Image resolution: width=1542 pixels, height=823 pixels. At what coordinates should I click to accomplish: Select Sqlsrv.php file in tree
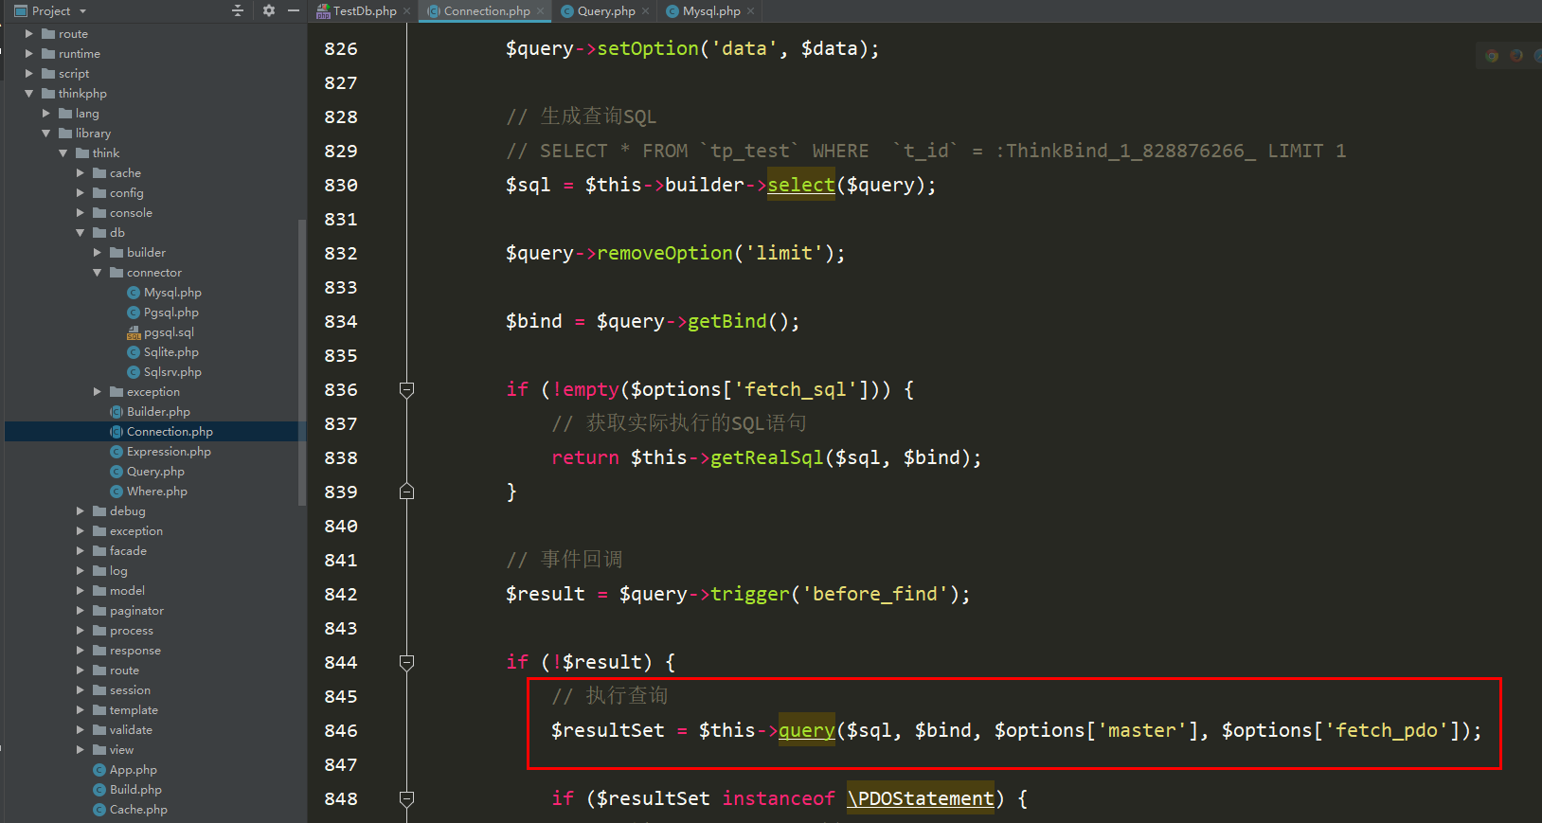[x=172, y=372]
